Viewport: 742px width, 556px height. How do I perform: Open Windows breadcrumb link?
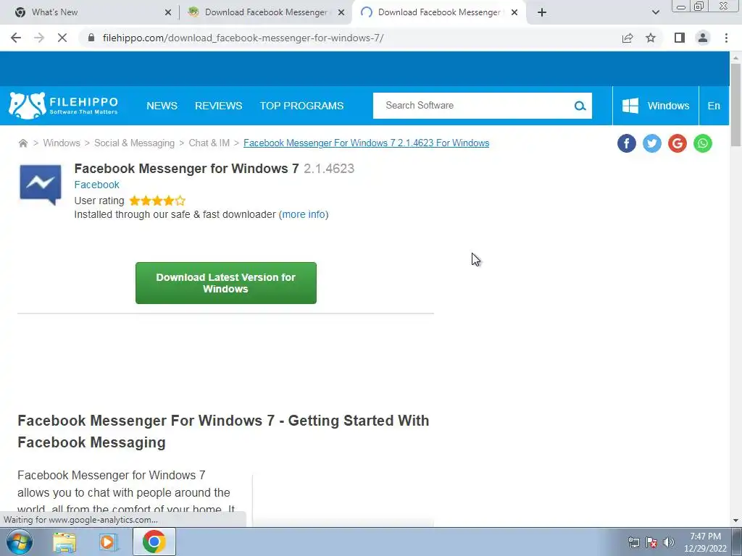coord(62,143)
